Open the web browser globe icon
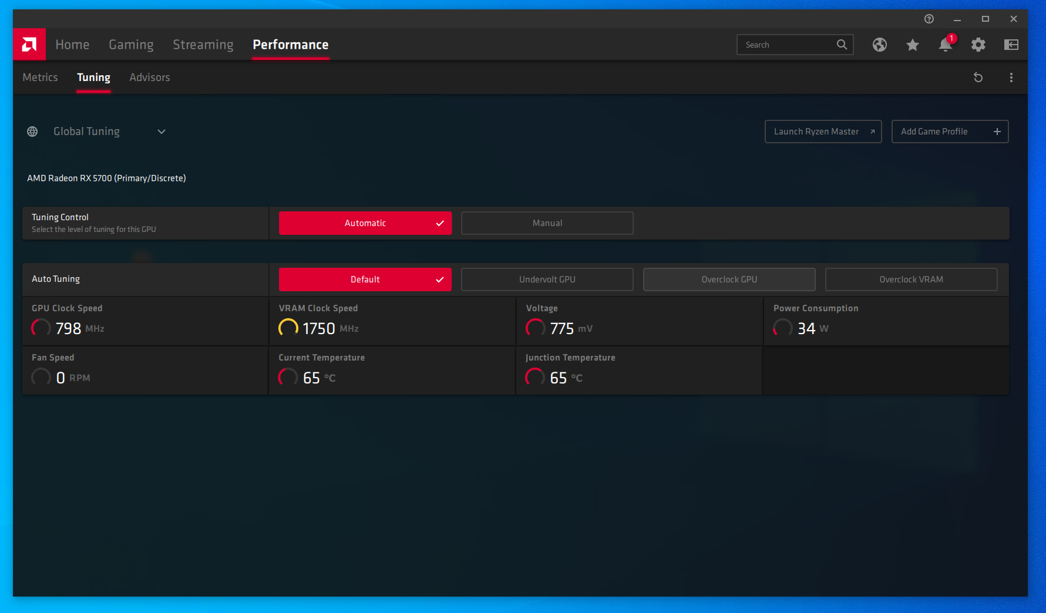1046x613 pixels. click(879, 45)
